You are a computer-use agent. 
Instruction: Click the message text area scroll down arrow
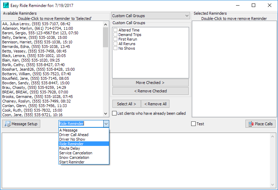[273, 185]
